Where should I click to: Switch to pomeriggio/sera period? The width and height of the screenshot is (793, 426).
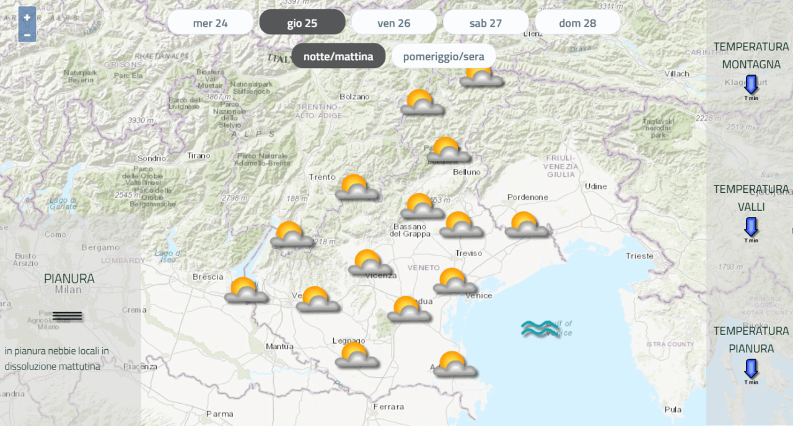[444, 56]
